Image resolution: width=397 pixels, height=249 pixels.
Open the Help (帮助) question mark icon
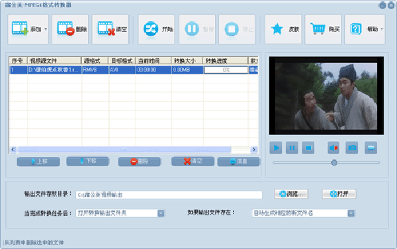355,29
